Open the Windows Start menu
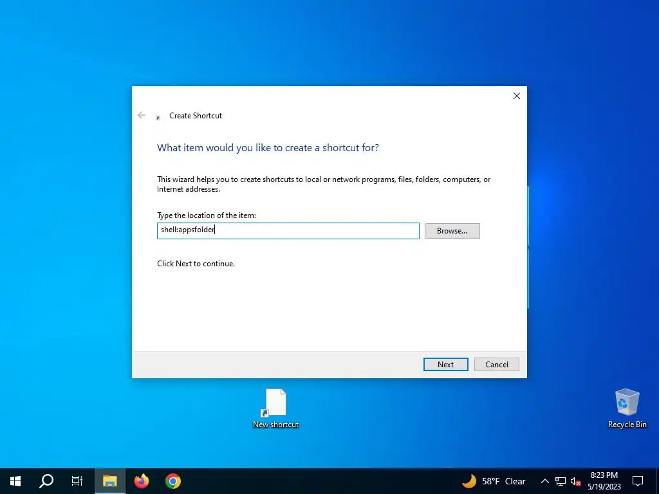Viewport: 659px width, 494px height. click(15, 481)
